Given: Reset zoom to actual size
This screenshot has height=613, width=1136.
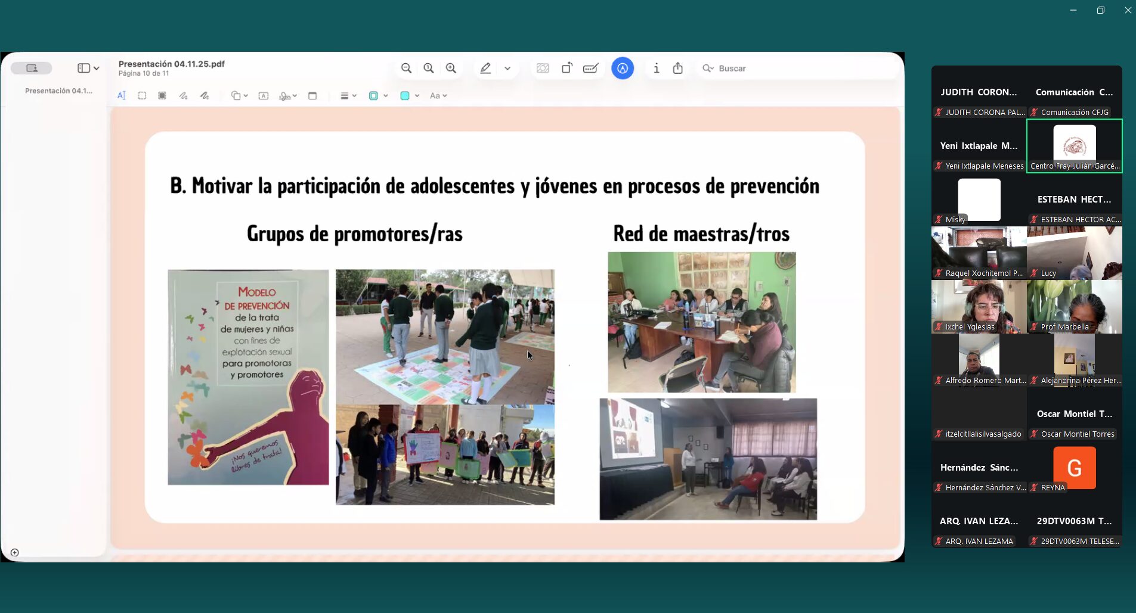Looking at the screenshot, I should point(429,69).
